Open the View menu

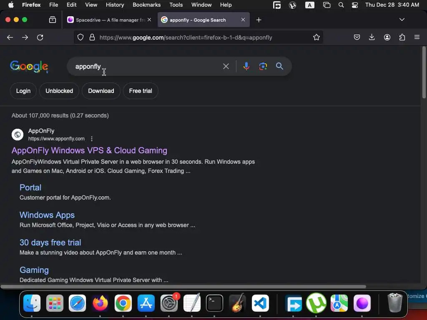[x=91, y=5]
